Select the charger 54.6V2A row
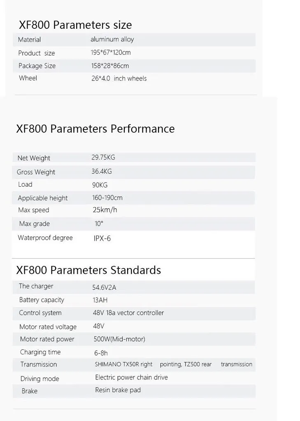Image resolution: width=300 pixels, height=421 pixels. pos(134,287)
